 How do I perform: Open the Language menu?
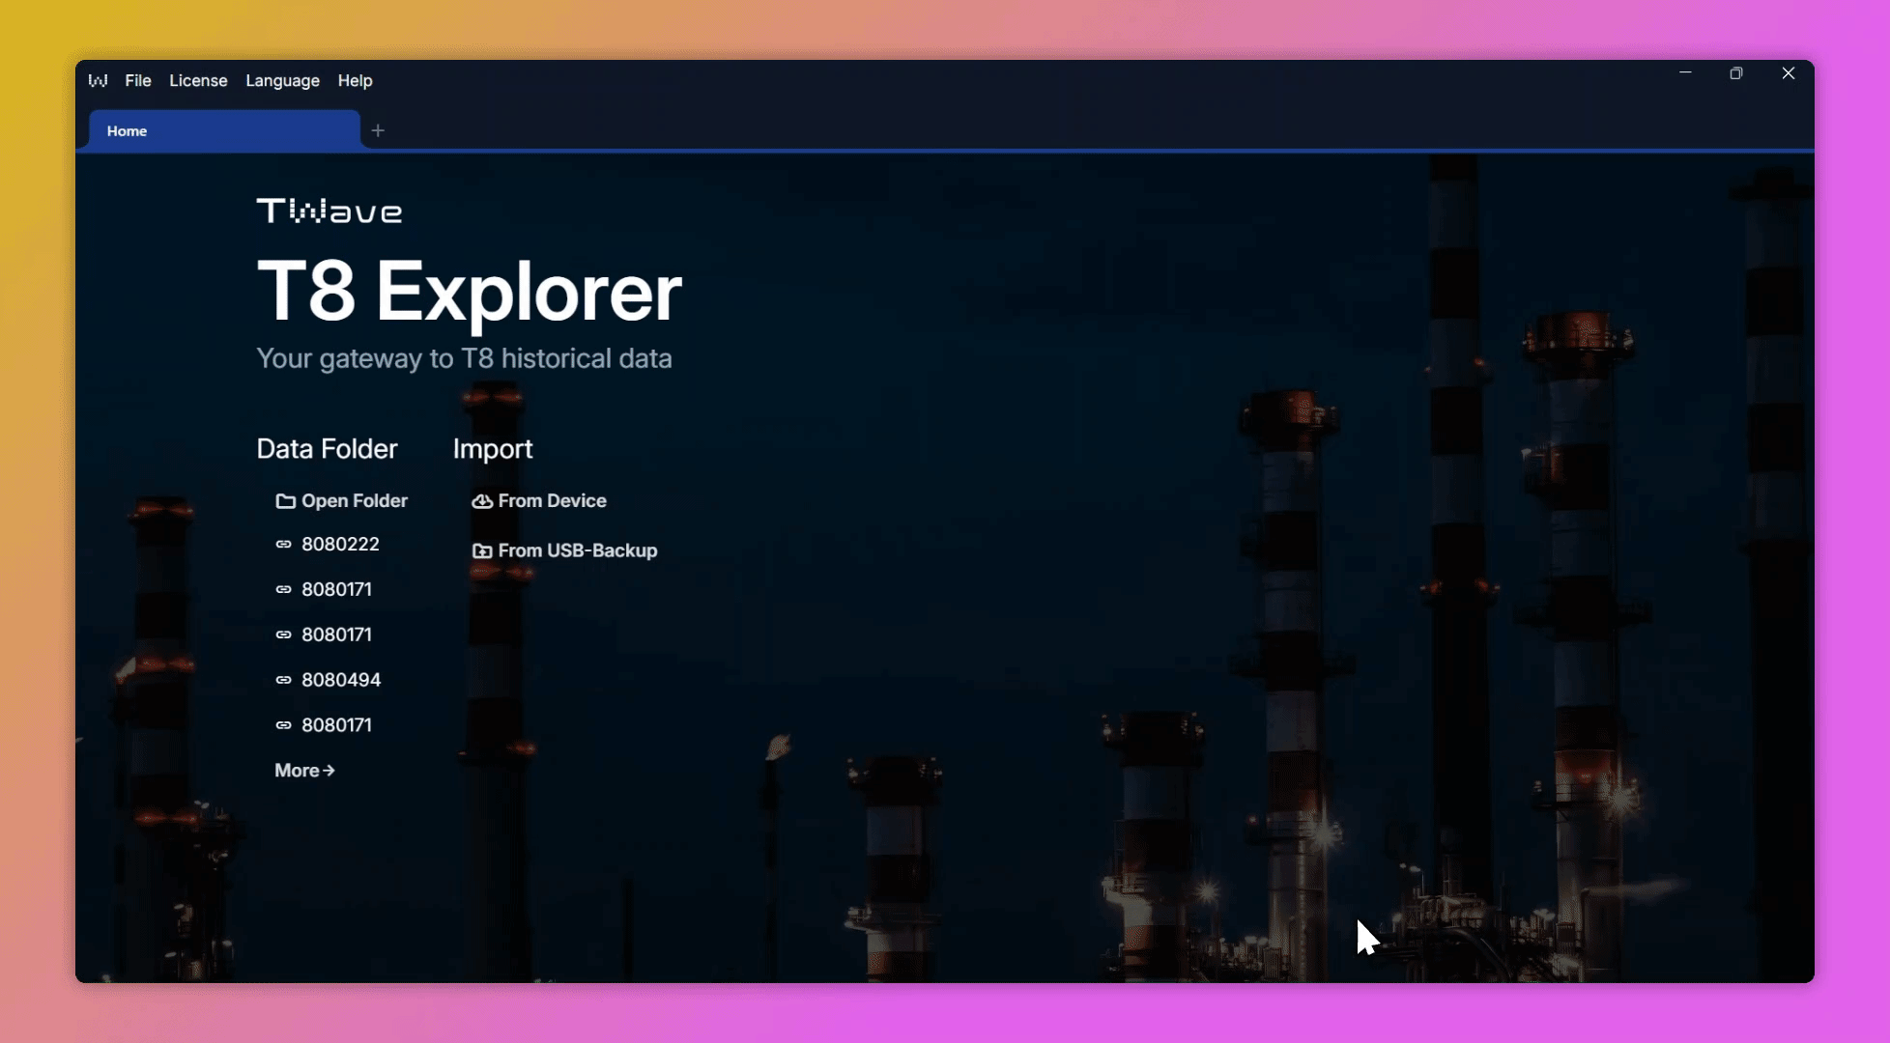[x=282, y=81]
